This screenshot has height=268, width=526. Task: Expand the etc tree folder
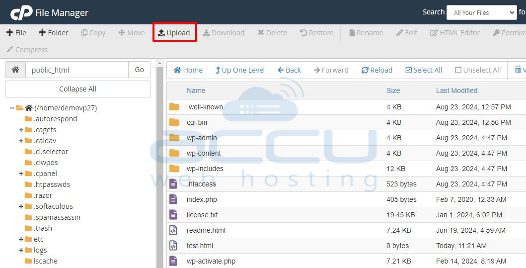coord(21,239)
